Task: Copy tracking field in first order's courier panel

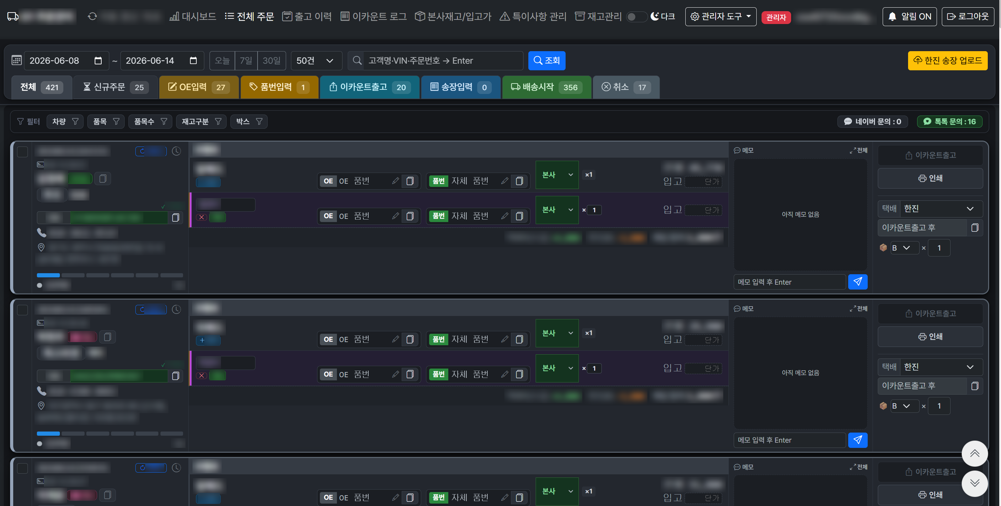Action: pyautogui.click(x=975, y=228)
